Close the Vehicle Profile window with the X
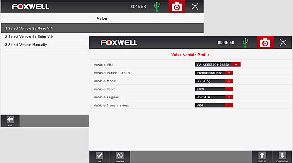The height and width of the screenshot is (163, 293). tap(283, 43)
